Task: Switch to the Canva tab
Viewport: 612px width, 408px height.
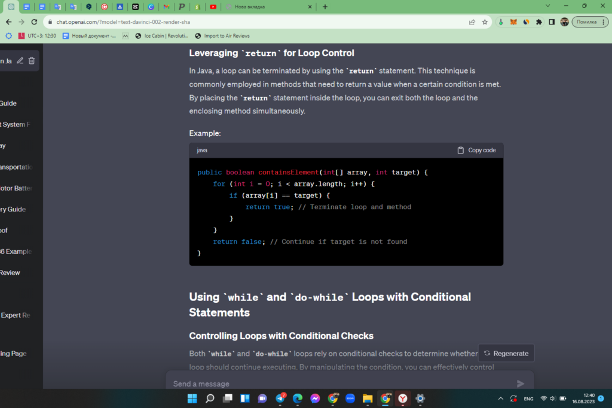Action: click(x=151, y=7)
